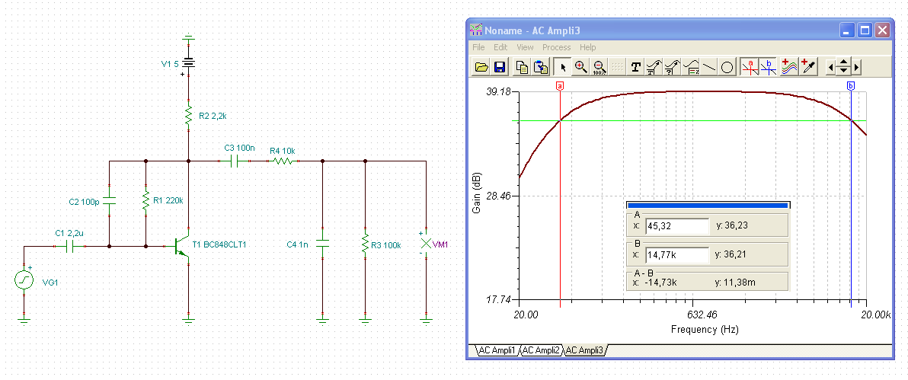The height and width of the screenshot is (380, 908).
Task: Select capacitor C1 2,2u symbol
Action: 71,247
